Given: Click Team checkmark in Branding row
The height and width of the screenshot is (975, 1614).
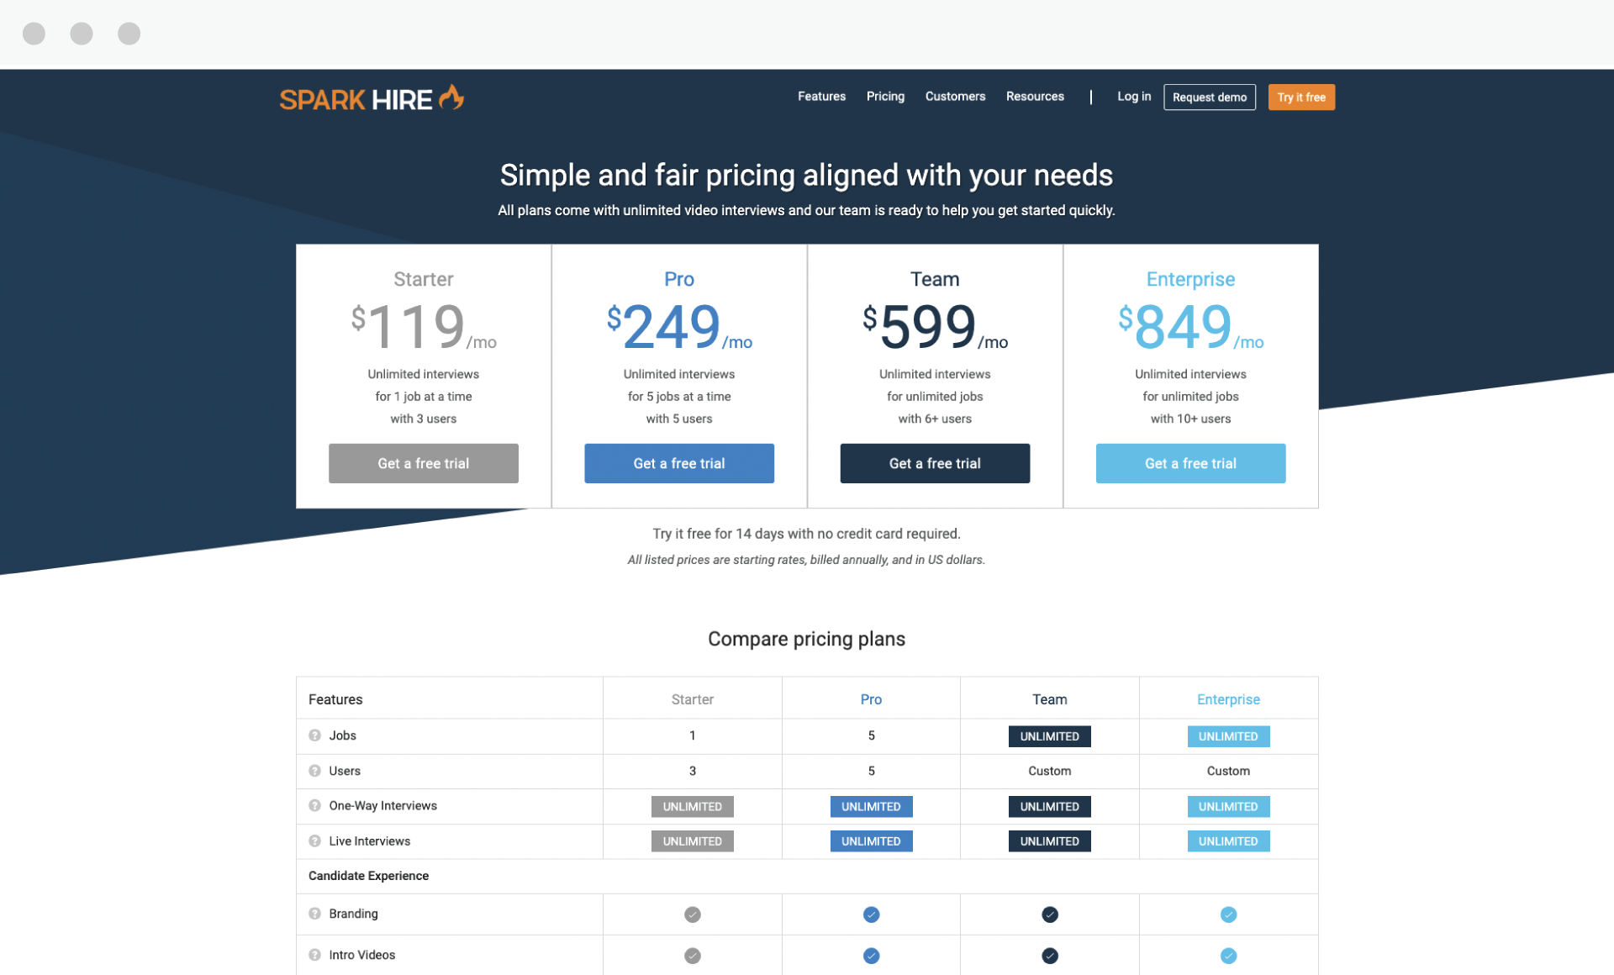Looking at the screenshot, I should pos(1050,914).
